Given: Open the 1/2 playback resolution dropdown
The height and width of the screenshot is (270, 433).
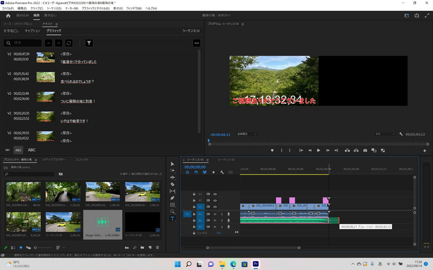Looking at the screenshot, I should [385, 134].
